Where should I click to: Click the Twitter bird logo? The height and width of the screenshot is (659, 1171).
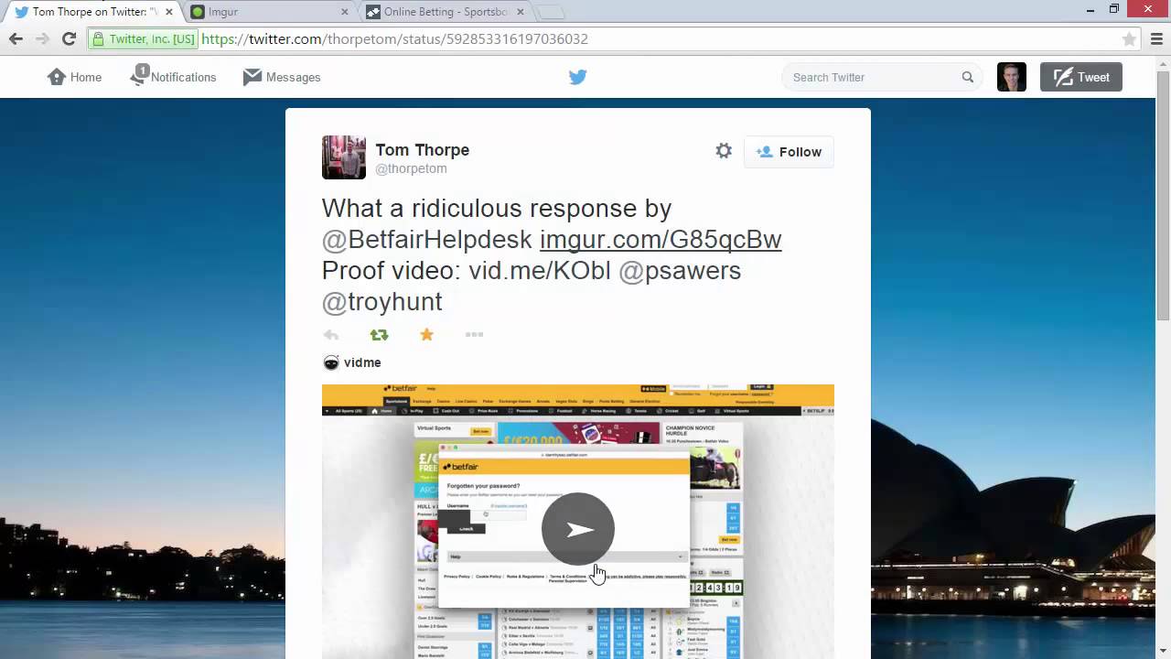point(577,77)
